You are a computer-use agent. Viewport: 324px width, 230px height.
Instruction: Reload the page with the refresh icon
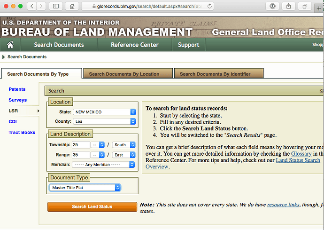[x=209, y=6]
